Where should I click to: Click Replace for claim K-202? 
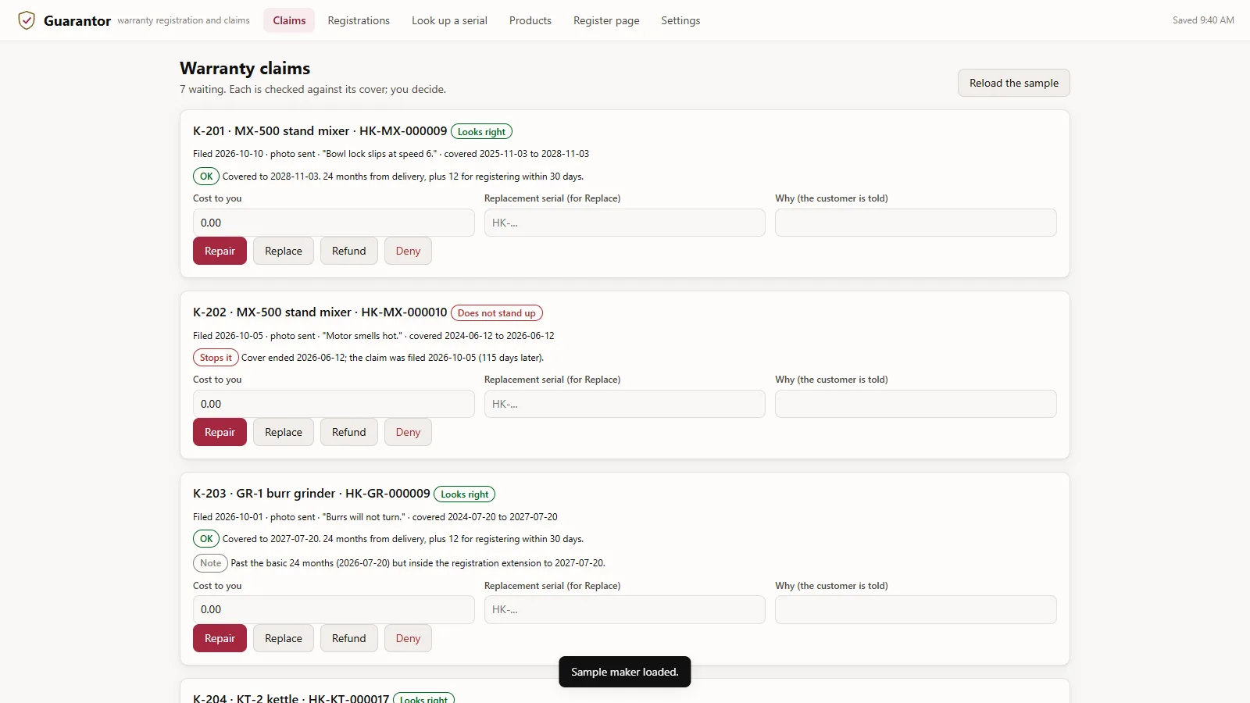tap(284, 432)
